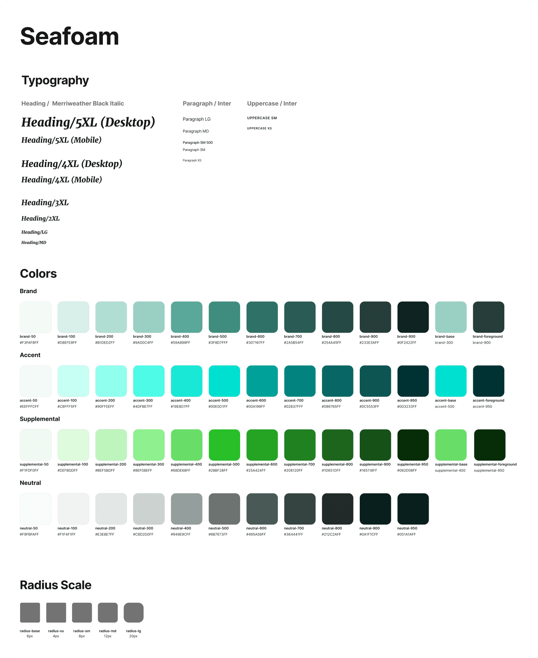Viewport: 538px width, 658px height.
Task: Click the Heading/3XL sample text
Action: 45,203
